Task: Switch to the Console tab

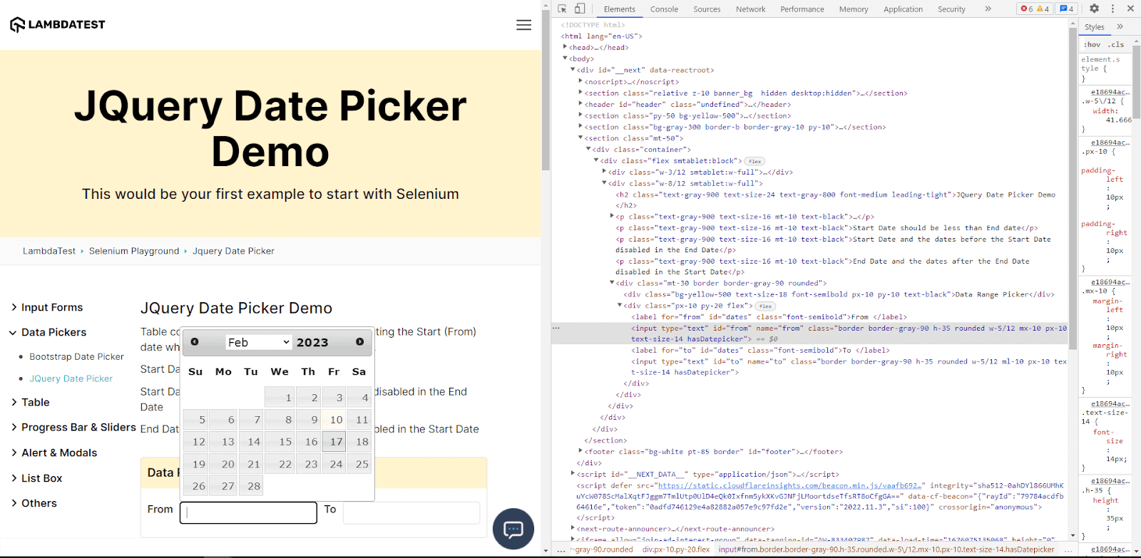Action: (664, 9)
